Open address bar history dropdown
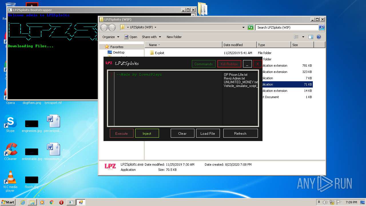Screen dimensions: 366x206 coord(243,27)
